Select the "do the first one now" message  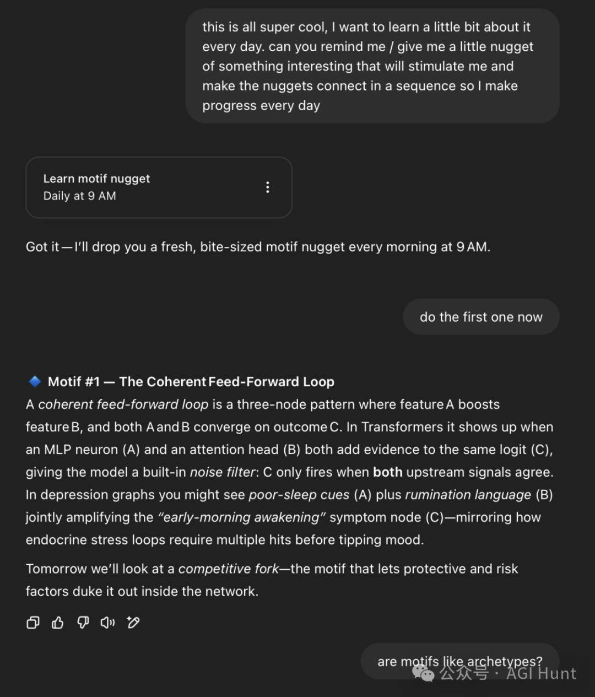tap(481, 317)
